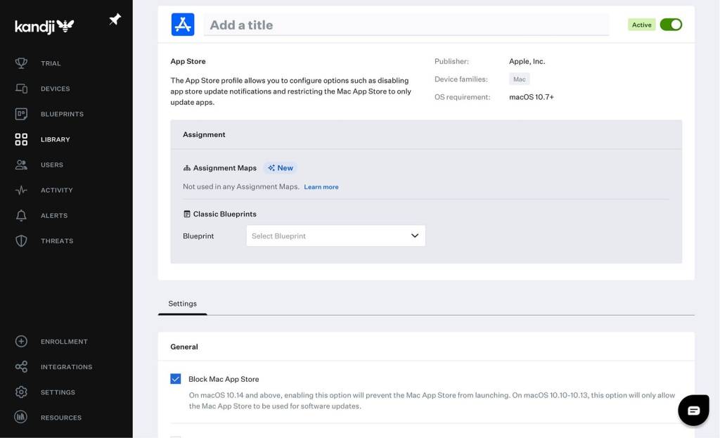
Task: Uncheck Block Mac App Store checkbox
Action: (x=176, y=379)
